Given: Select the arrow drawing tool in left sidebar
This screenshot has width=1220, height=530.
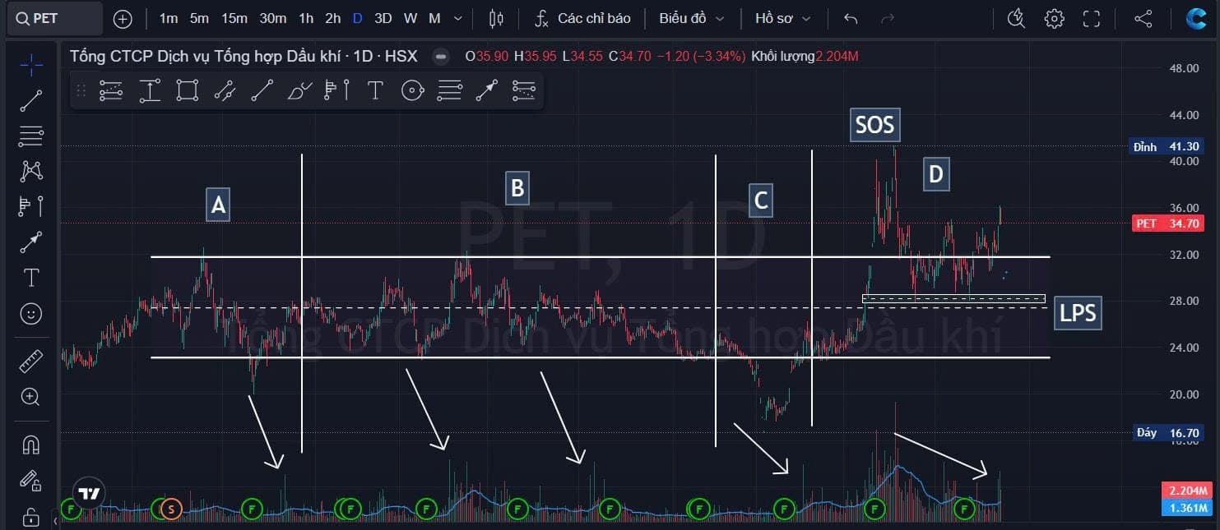Looking at the screenshot, I should 31,242.
